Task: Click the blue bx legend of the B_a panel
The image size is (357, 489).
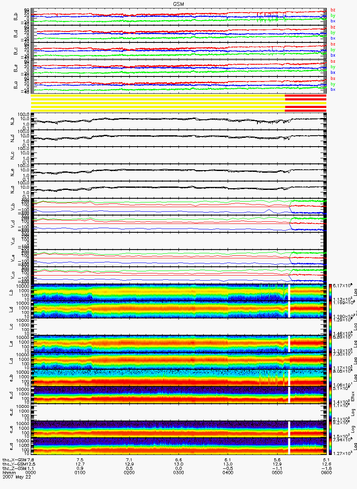Action: click(x=333, y=89)
